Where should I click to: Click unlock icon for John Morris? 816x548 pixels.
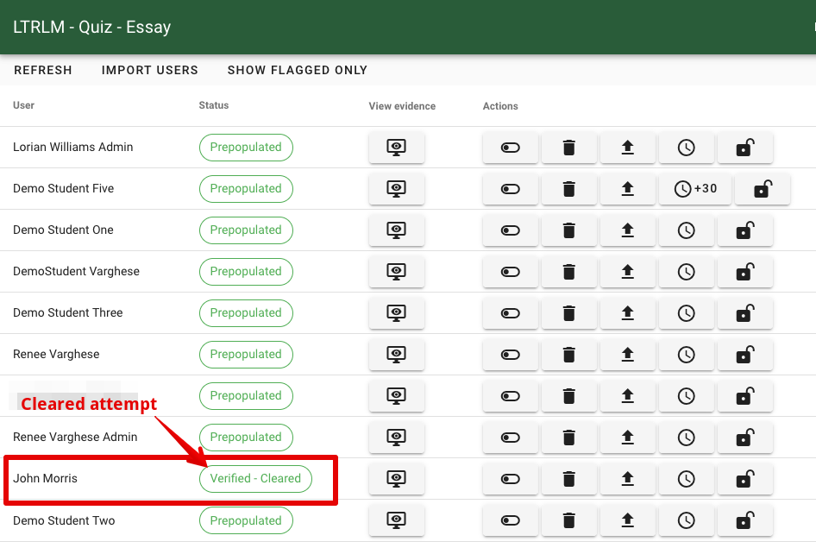point(744,479)
